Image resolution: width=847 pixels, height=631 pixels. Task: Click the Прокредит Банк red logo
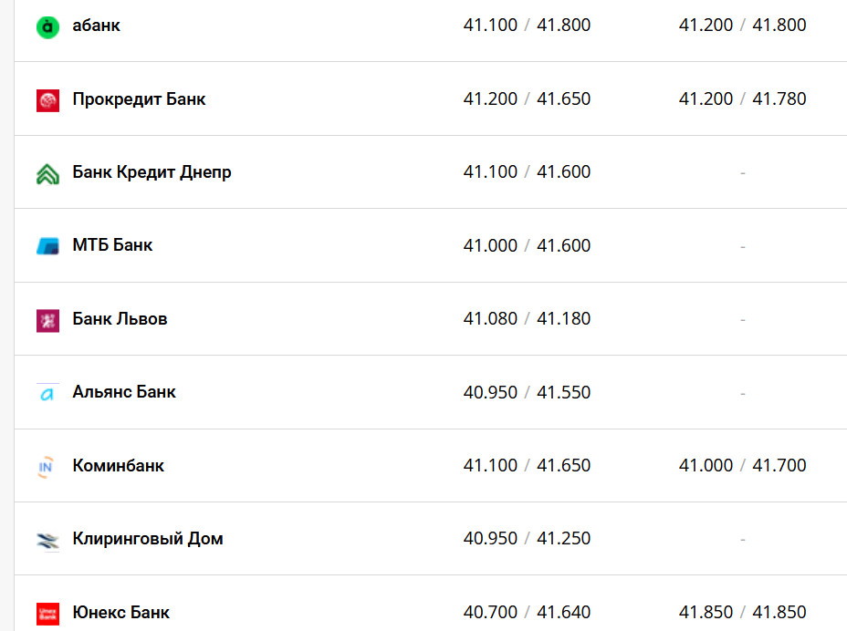point(47,100)
